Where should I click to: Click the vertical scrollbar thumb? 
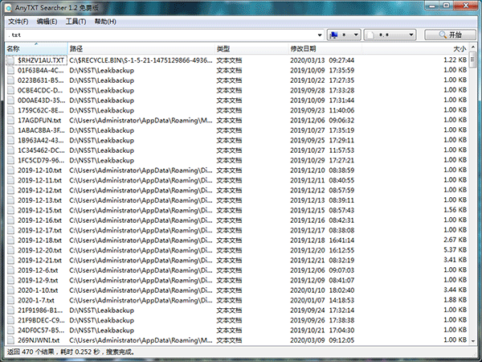click(x=473, y=59)
